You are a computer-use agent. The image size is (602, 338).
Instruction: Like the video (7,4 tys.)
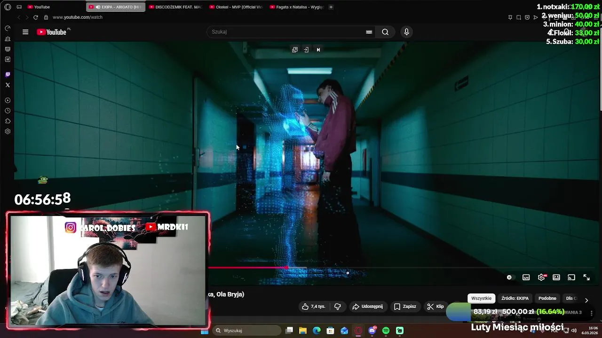pyautogui.click(x=313, y=307)
